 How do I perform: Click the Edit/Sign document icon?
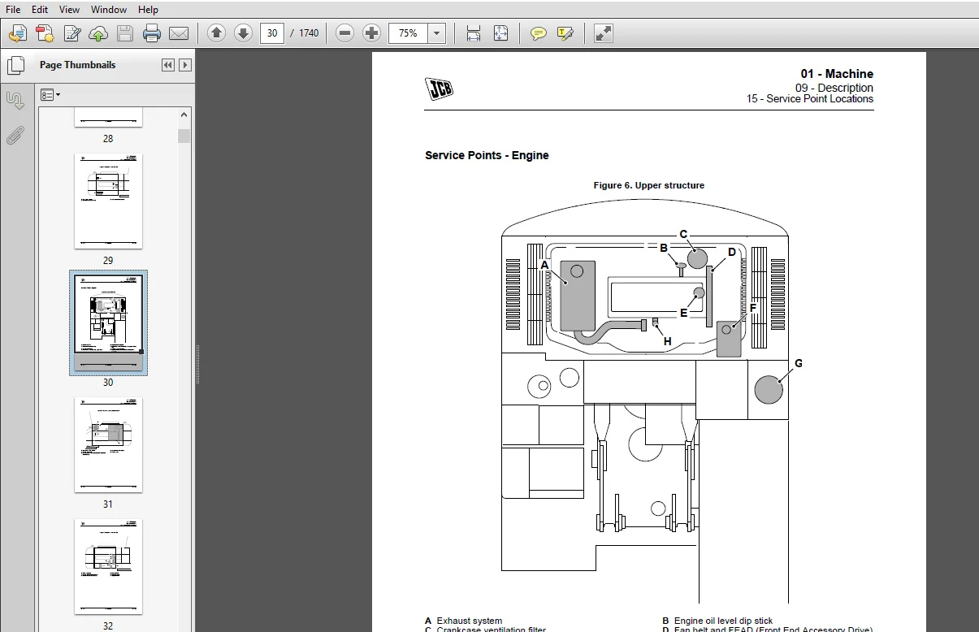[x=71, y=33]
